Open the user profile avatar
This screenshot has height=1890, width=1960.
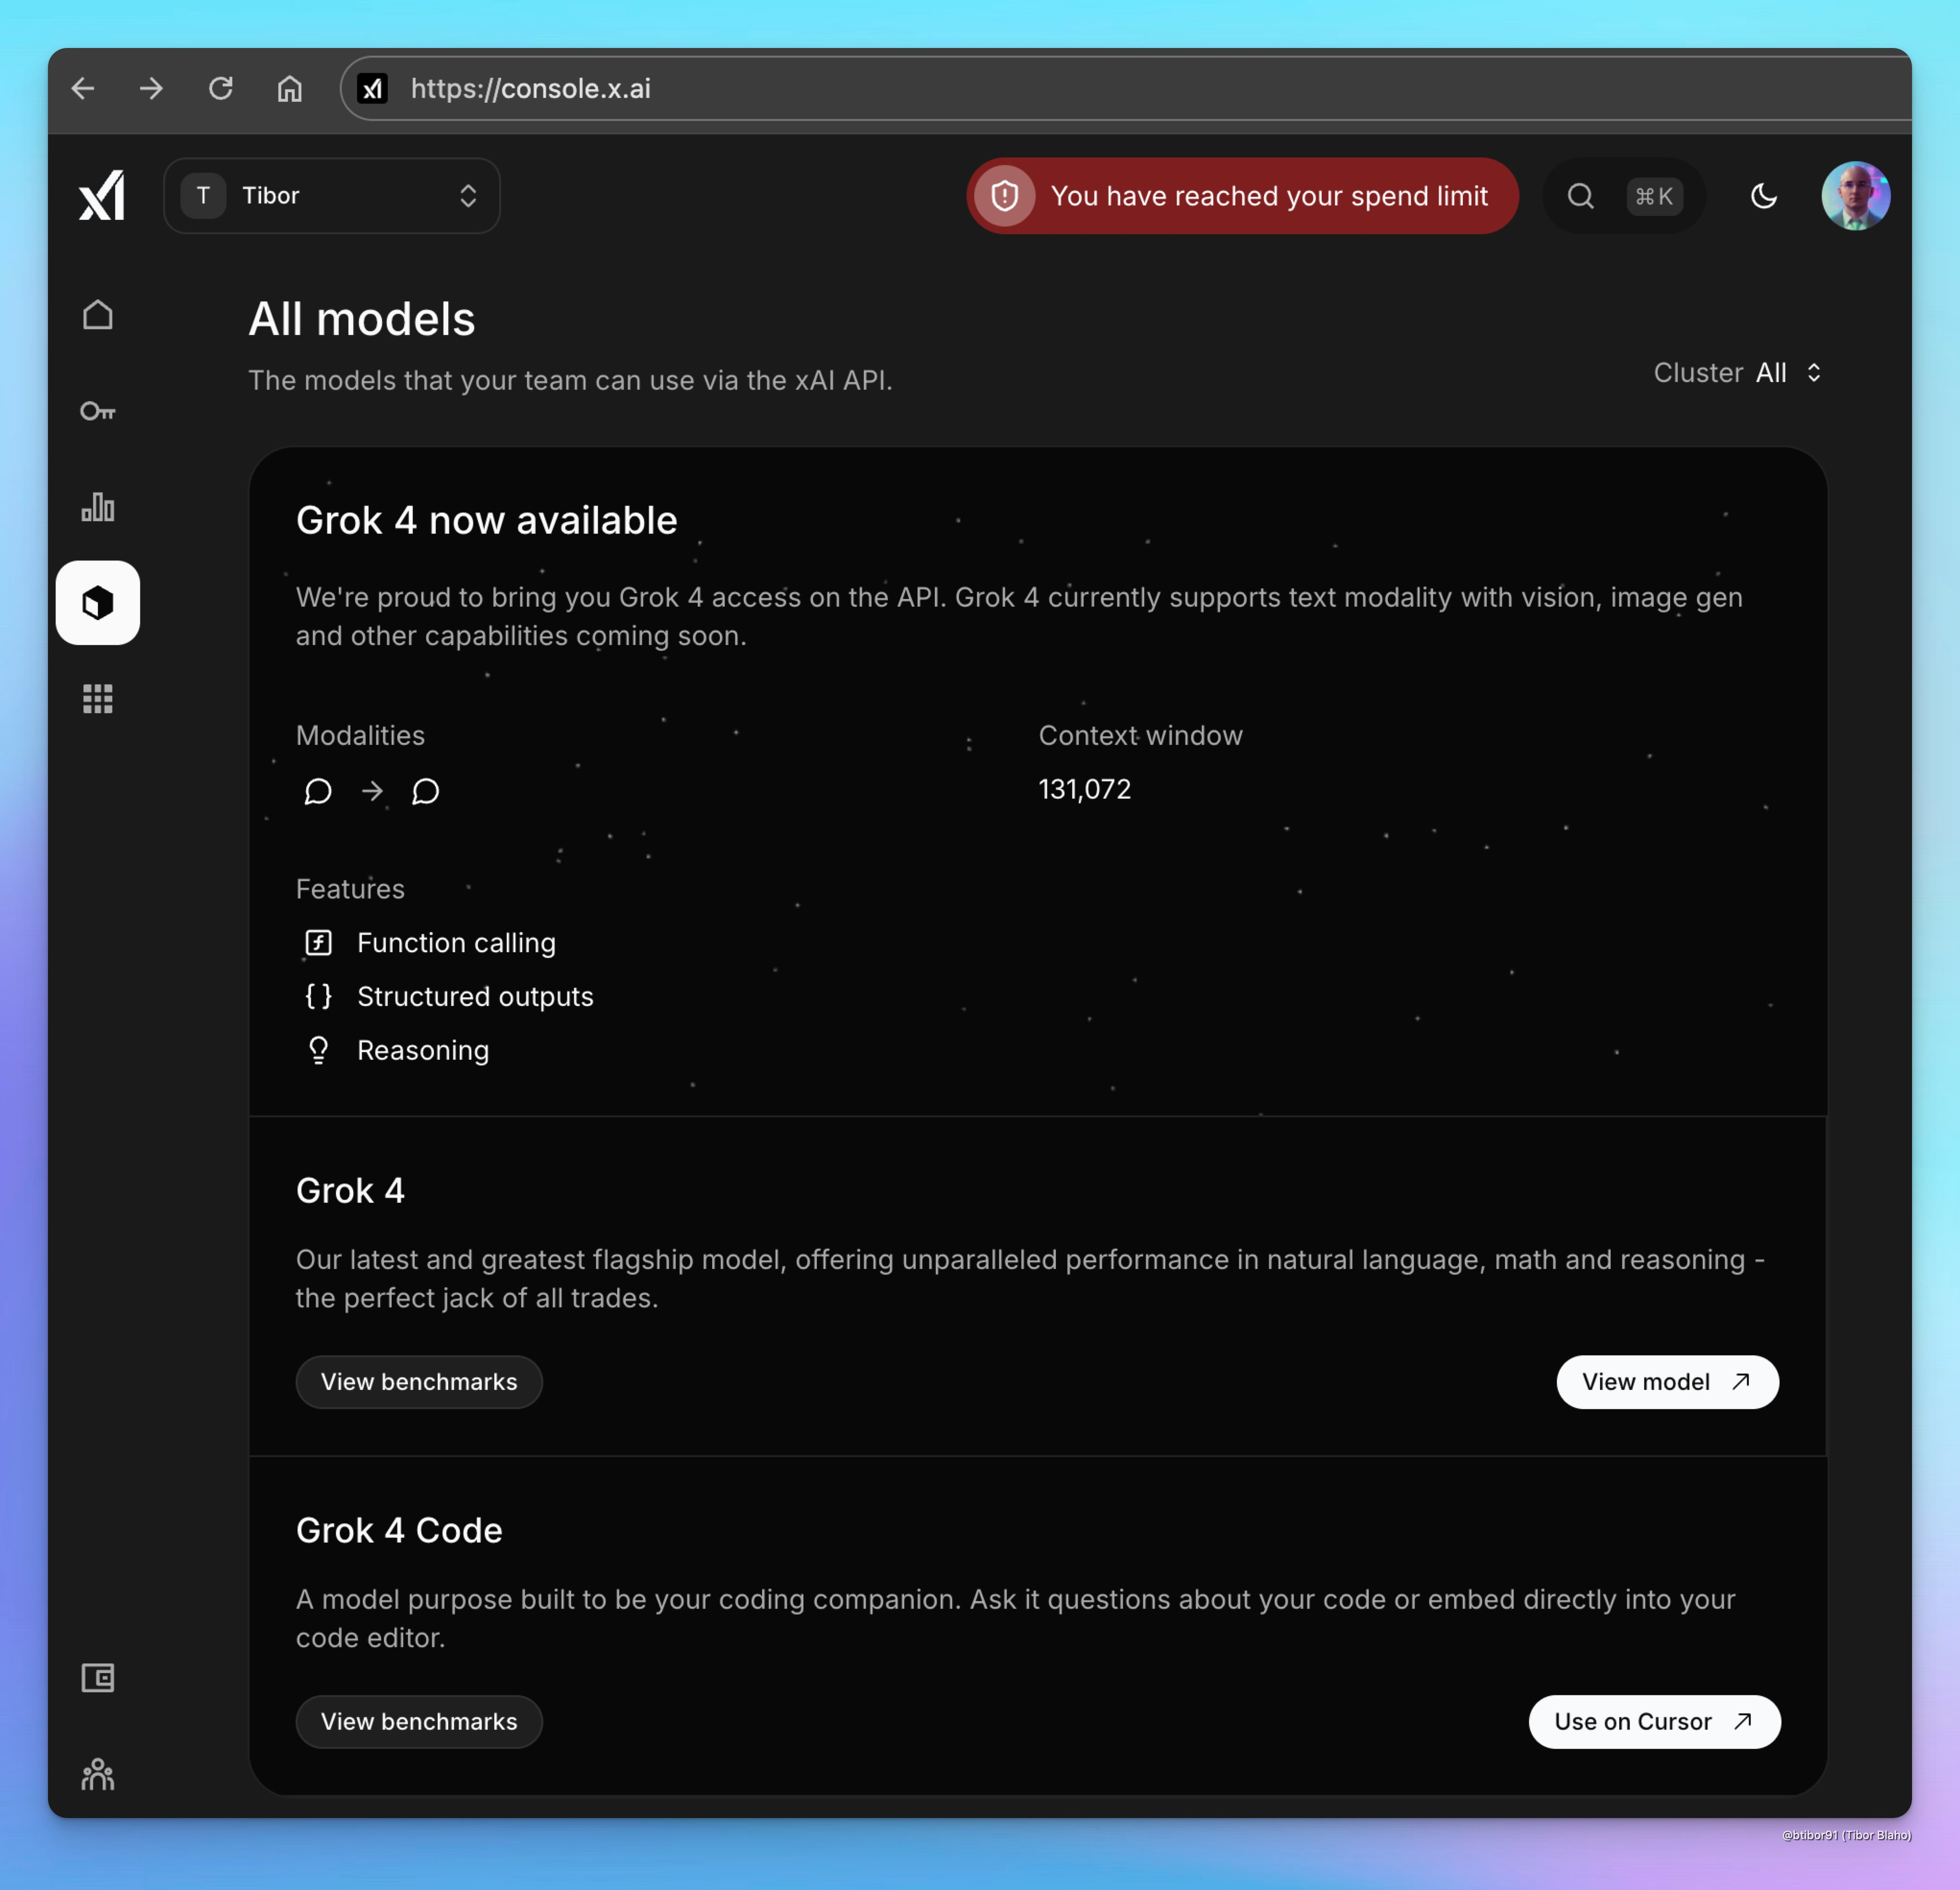tap(1855, 196)
